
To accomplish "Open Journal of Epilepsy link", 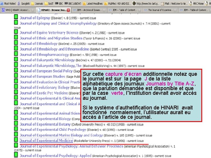I will pos(35,18).
